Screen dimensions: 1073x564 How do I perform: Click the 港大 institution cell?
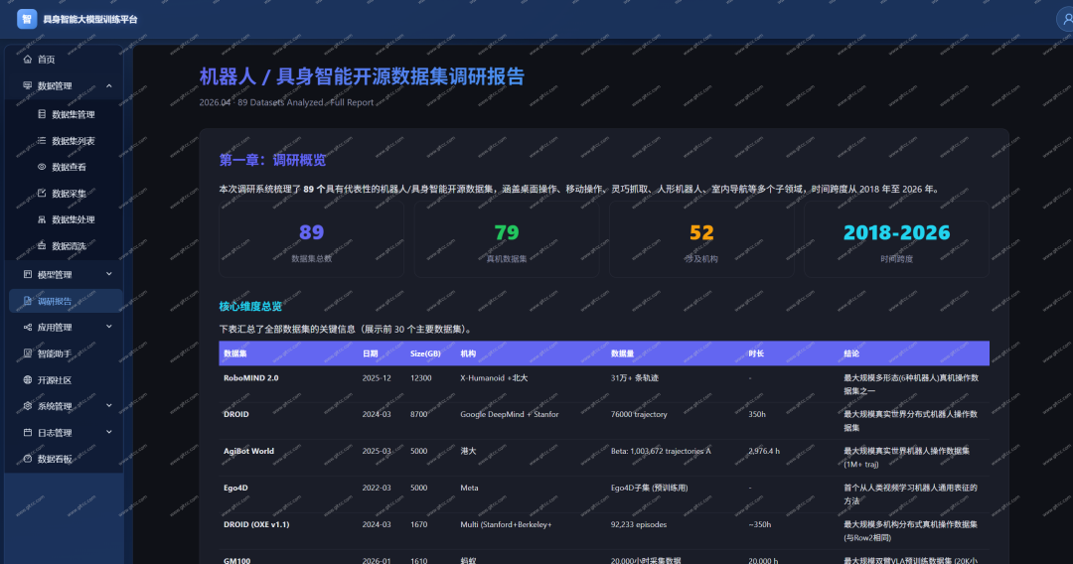(468, 451)
